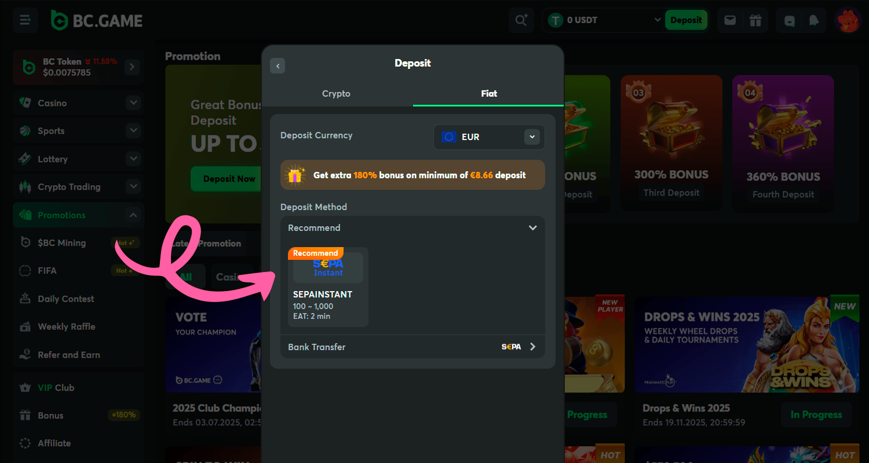The height and width of the screenshot is (463, 869).
Task: Click the Weekly Raffle icon
Action: [25, 326]
